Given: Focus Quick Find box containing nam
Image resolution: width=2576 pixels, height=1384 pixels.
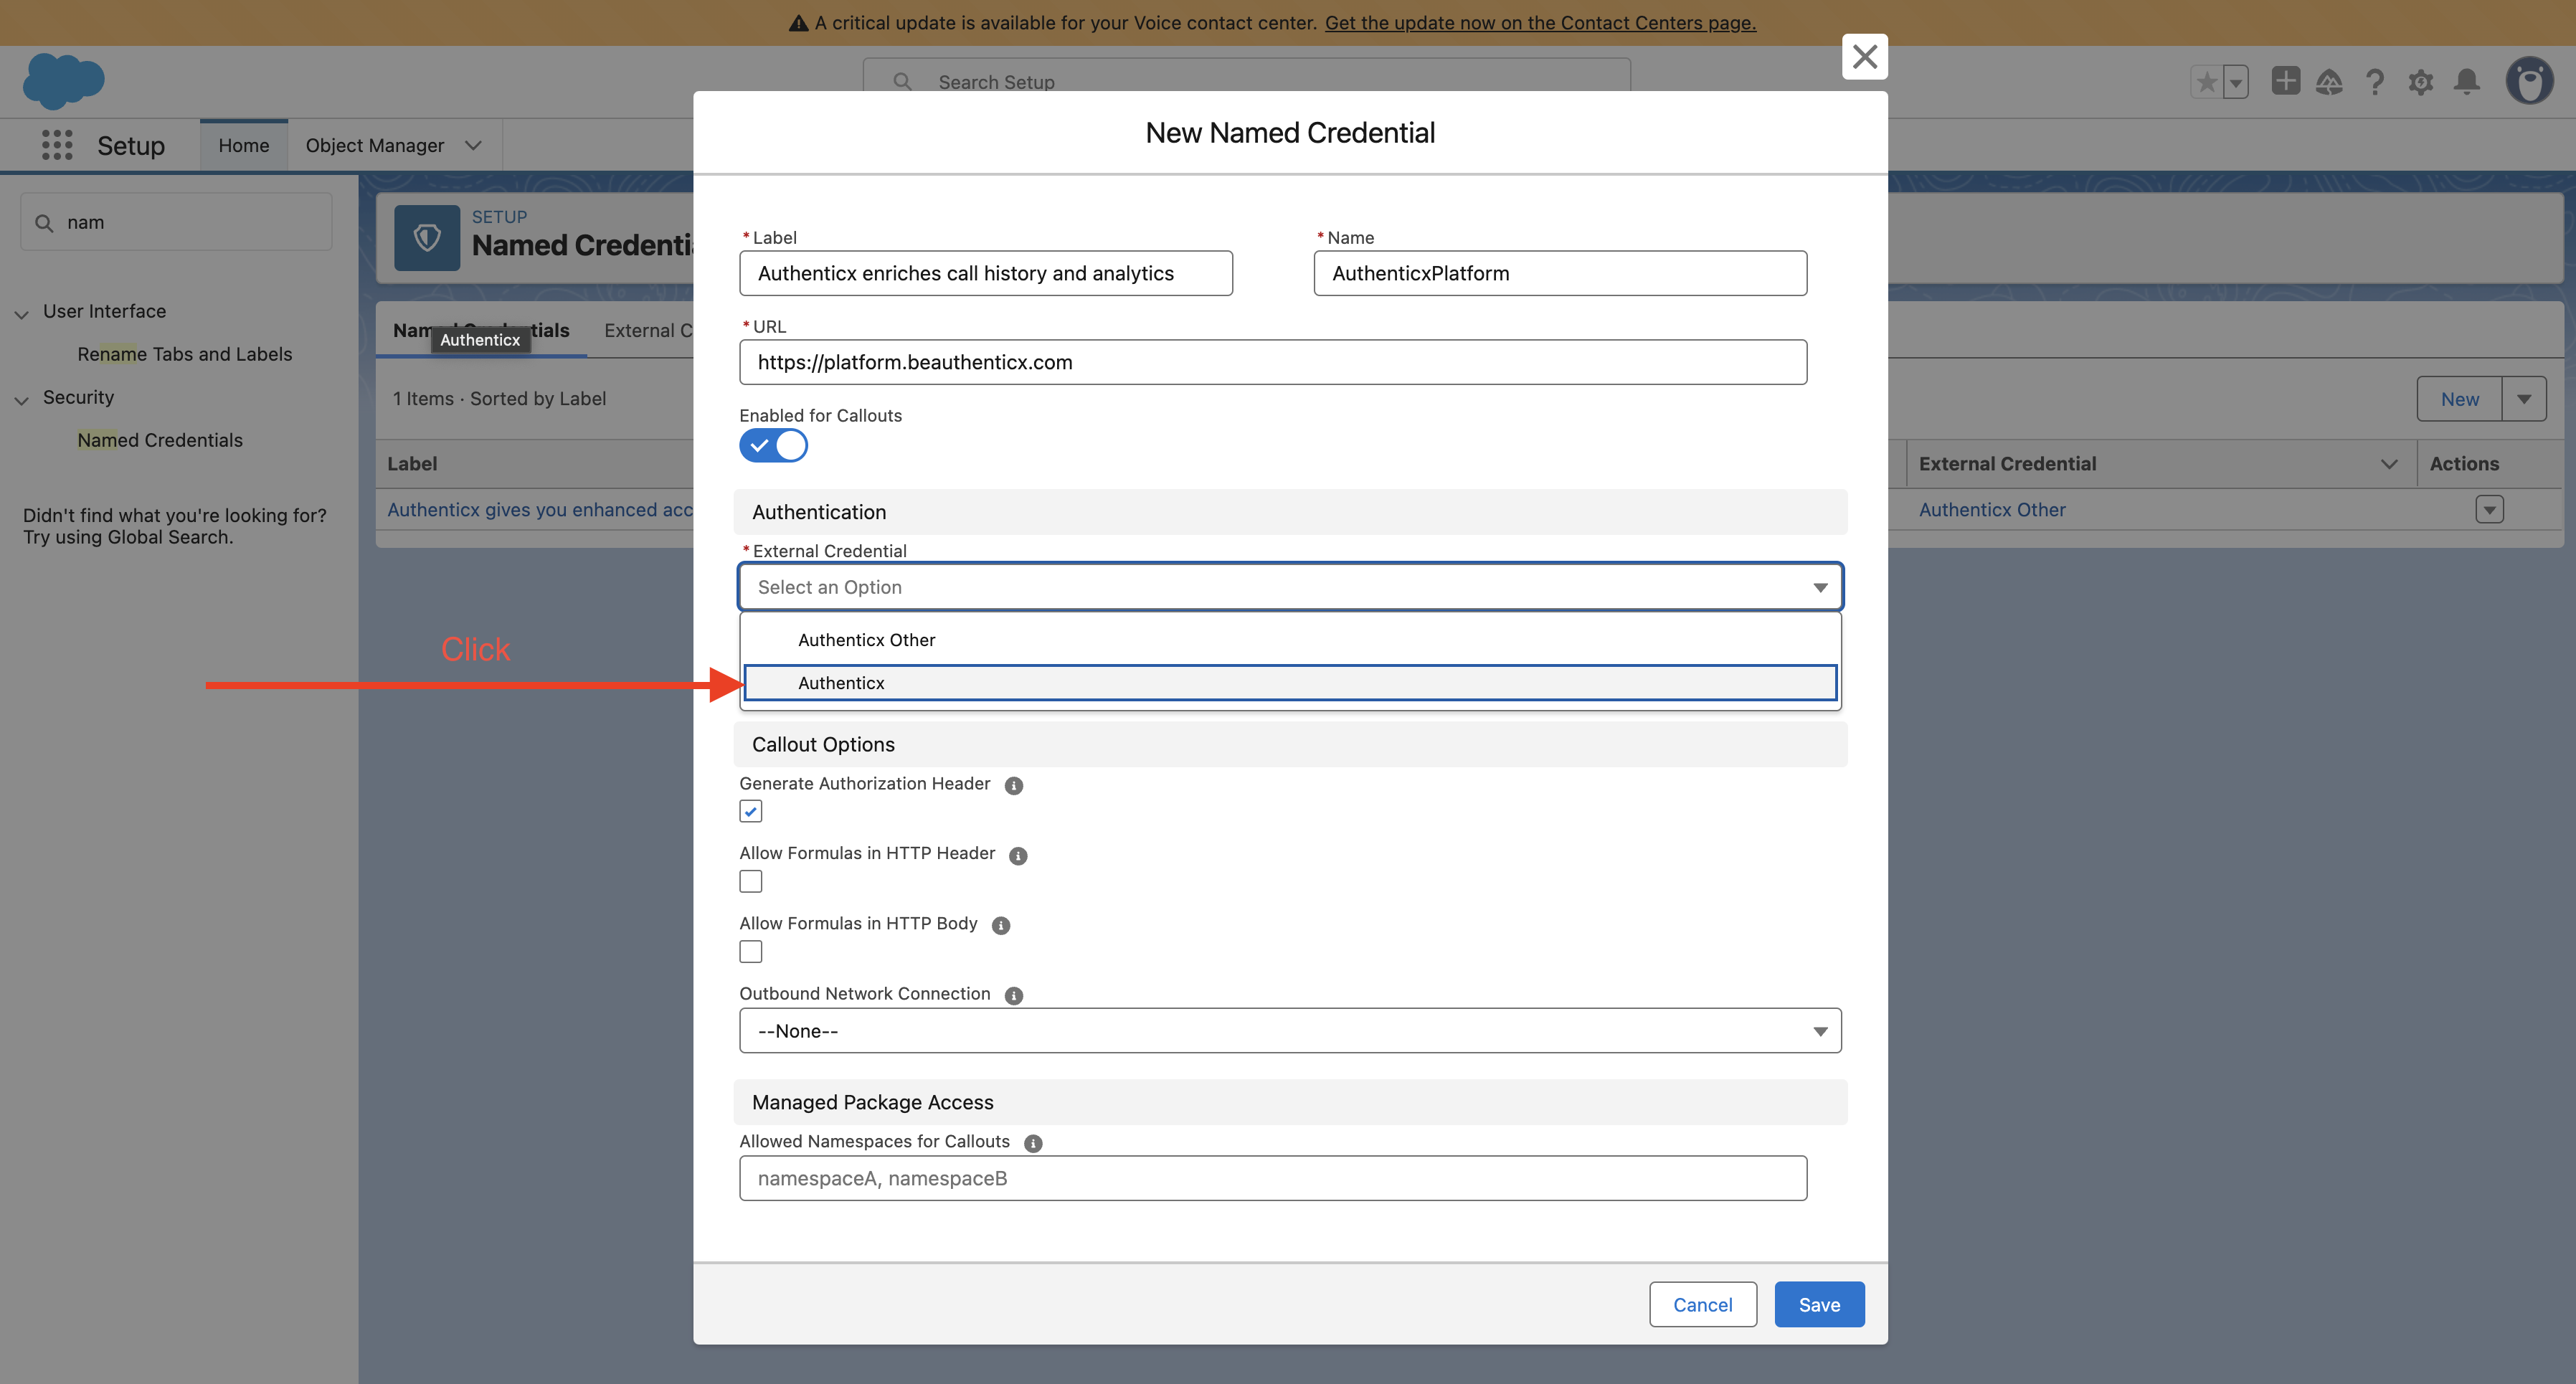Looking at the screenshot, I should click(x=176, y=222).
